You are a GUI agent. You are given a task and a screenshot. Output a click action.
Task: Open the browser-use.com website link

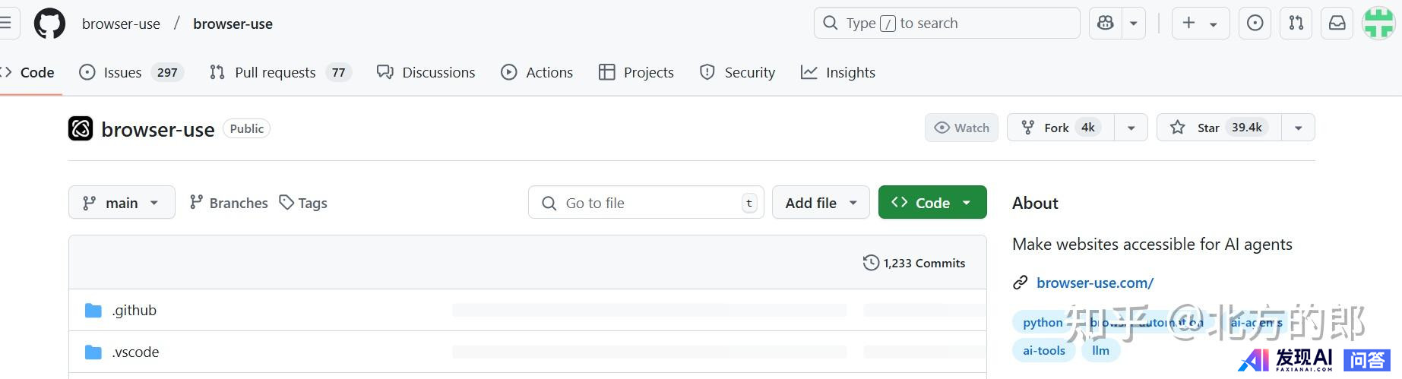1095,283
